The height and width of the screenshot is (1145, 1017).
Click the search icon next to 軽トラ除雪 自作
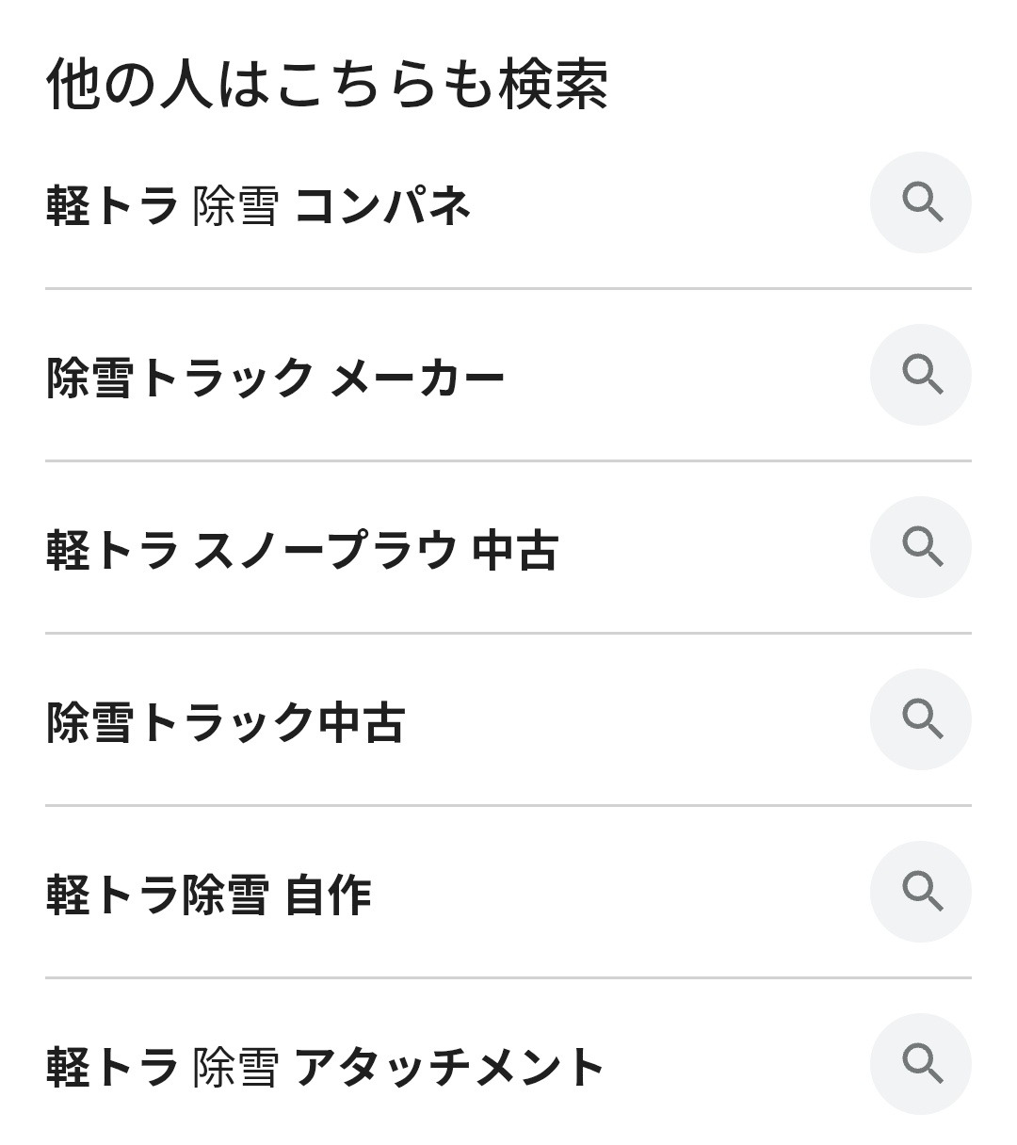pyautogui.click(x=920, y=892)
